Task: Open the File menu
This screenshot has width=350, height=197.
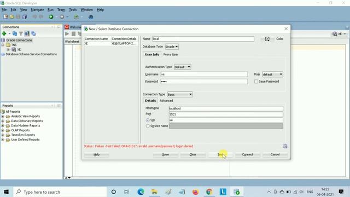Action: click(x=4, y=10)
